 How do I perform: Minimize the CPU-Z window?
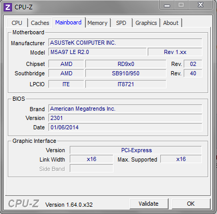click(x=167, y=5)
